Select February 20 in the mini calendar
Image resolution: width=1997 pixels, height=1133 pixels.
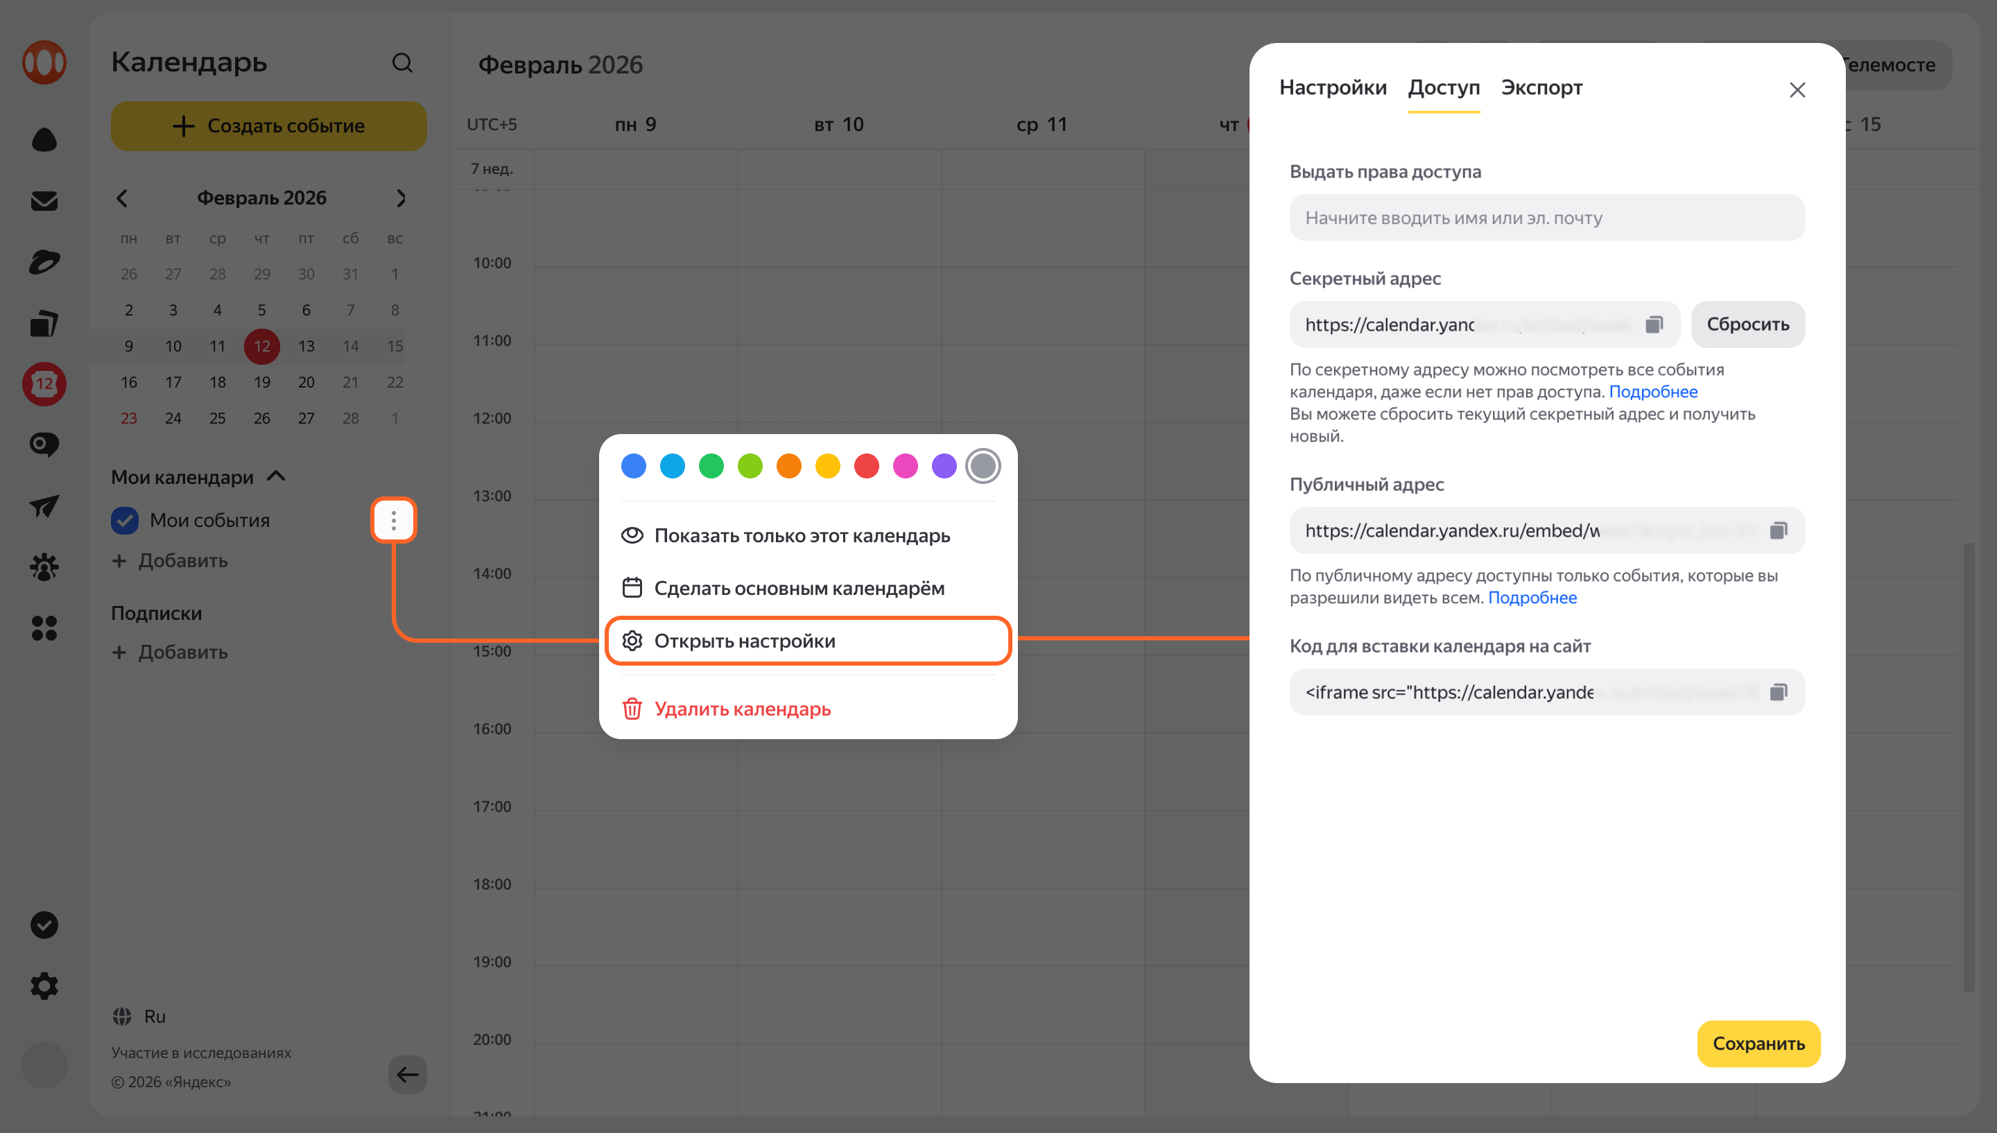(306, 382)
